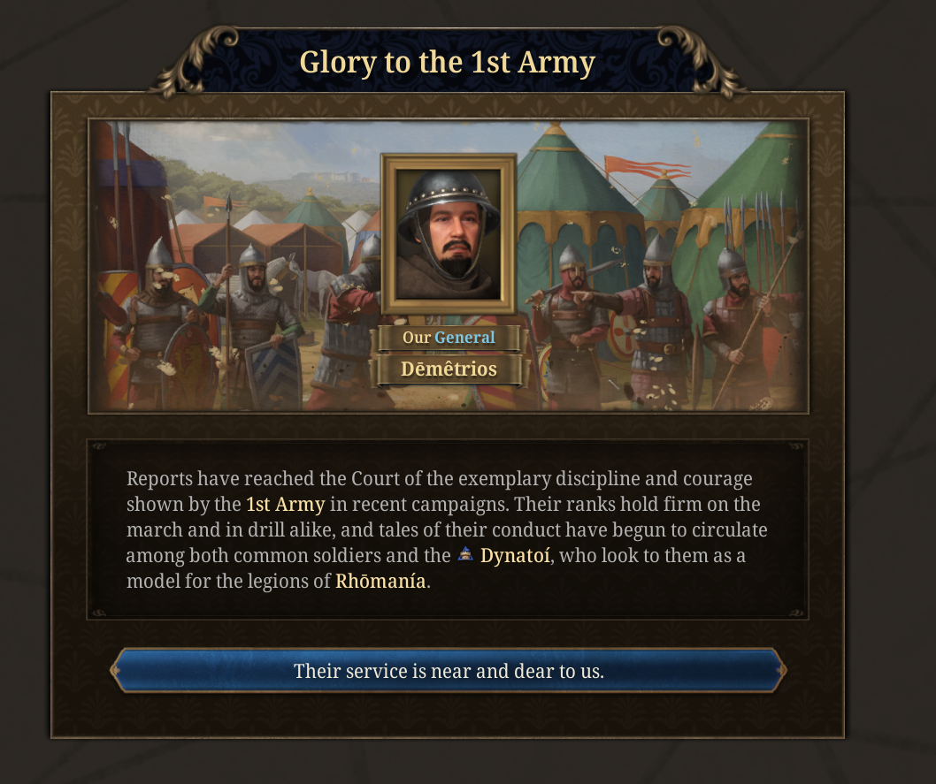Choose "Their service is near and dear to us"
The width and height of the screenshot is (936, 784).
click(449, 671)
